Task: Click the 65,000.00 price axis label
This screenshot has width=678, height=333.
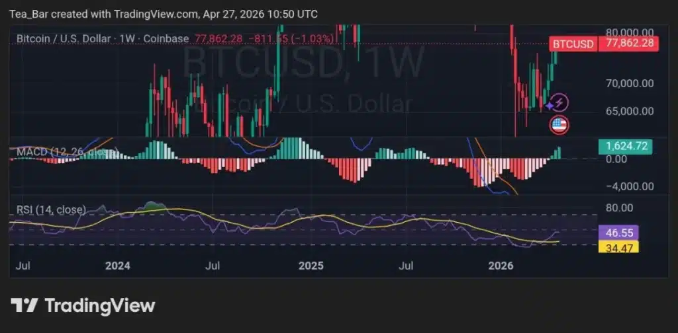Action: 630,111
